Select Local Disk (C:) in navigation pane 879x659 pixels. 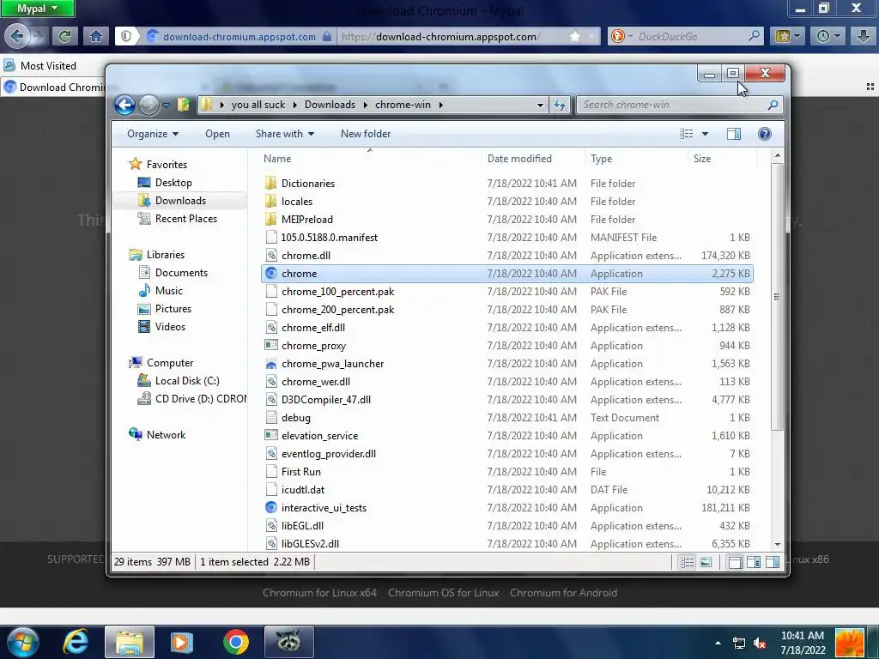[186, 381]
